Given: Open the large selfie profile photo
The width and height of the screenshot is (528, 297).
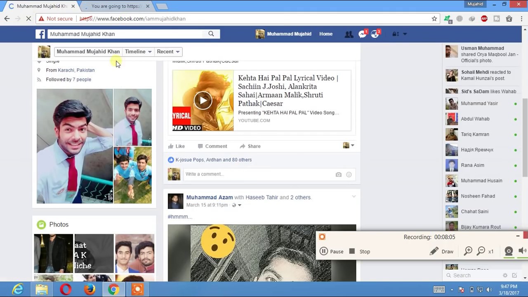Looking at the screenshot, I should [75, 146].
